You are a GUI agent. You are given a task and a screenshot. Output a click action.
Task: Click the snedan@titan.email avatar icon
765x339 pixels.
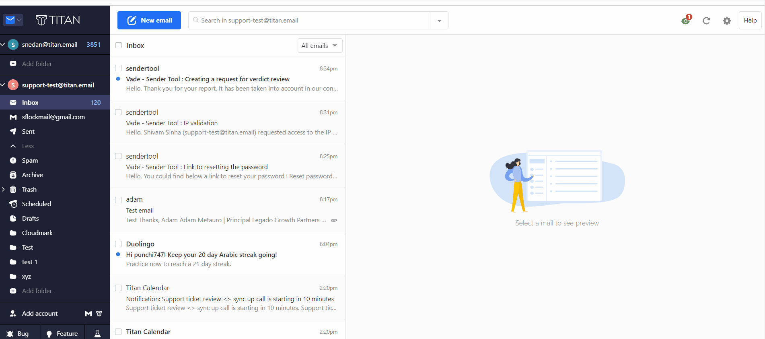(13, 45)
